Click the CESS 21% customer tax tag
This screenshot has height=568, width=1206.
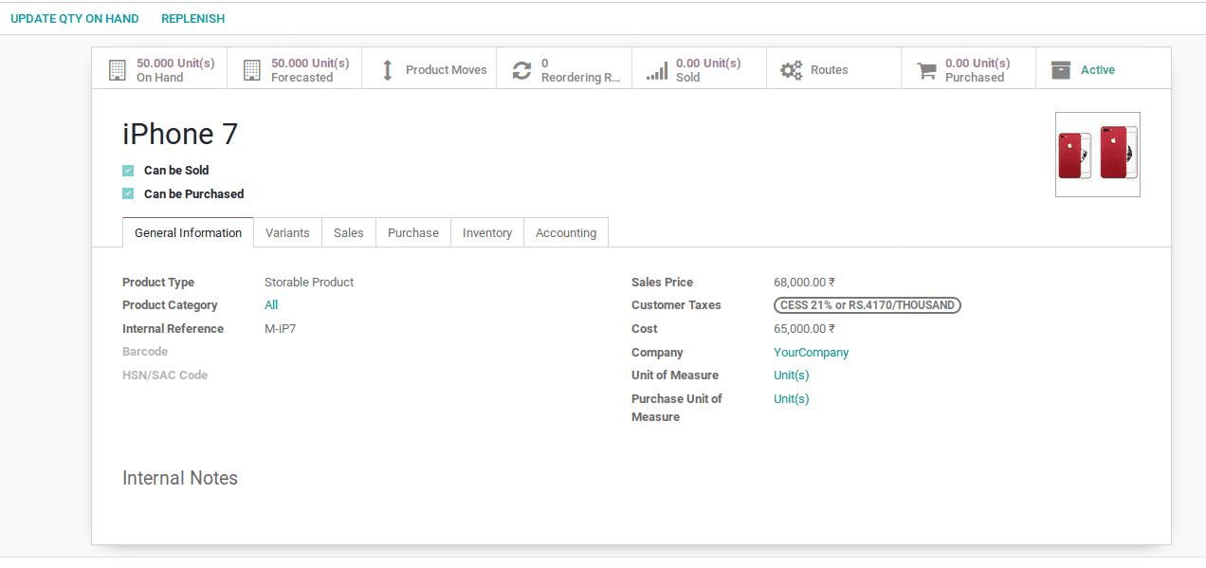point(868,305)
